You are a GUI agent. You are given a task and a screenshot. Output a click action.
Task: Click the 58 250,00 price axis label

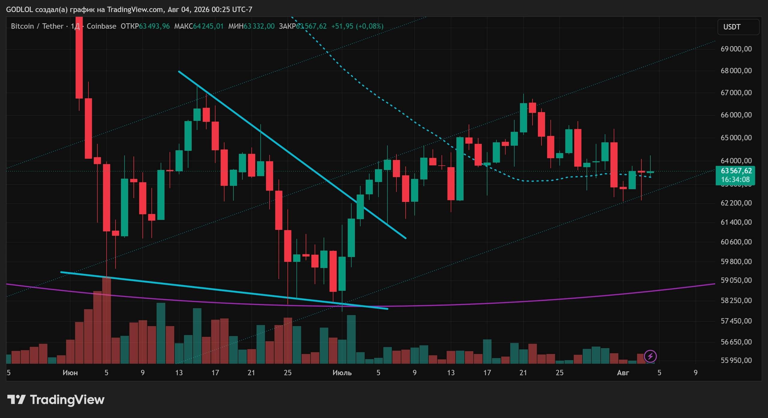pos(736,301)
